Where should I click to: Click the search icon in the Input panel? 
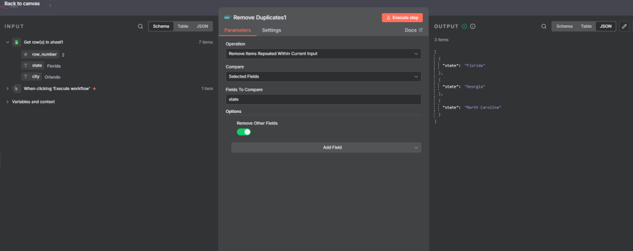(x=140, y=27)
